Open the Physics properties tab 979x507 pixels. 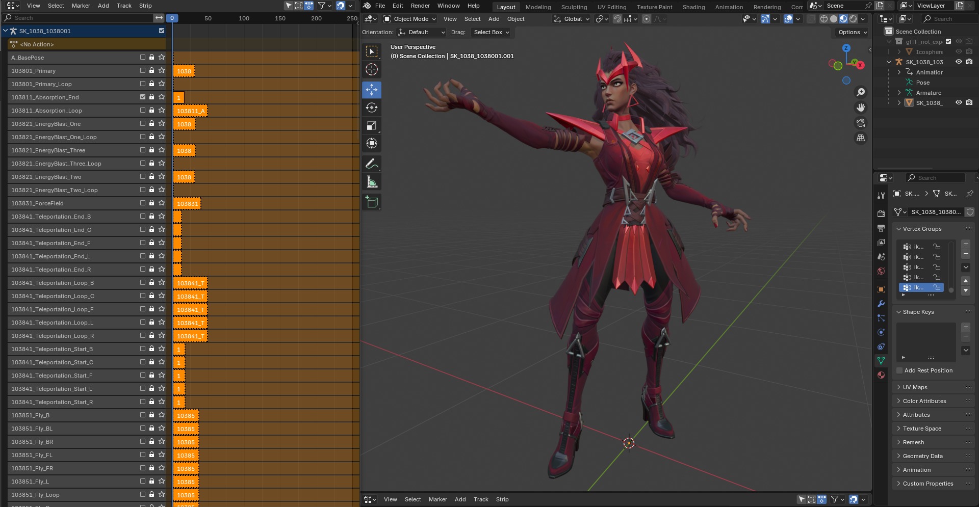pos(881,332)
